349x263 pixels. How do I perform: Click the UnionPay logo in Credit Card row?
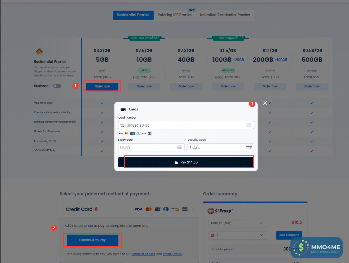click(158, 209)
